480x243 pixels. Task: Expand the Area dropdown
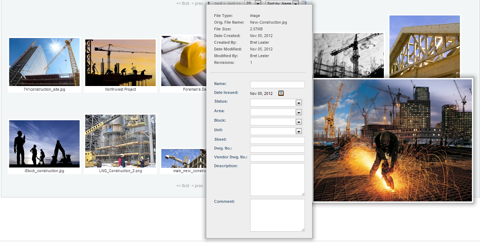click(x=298, y=112)
